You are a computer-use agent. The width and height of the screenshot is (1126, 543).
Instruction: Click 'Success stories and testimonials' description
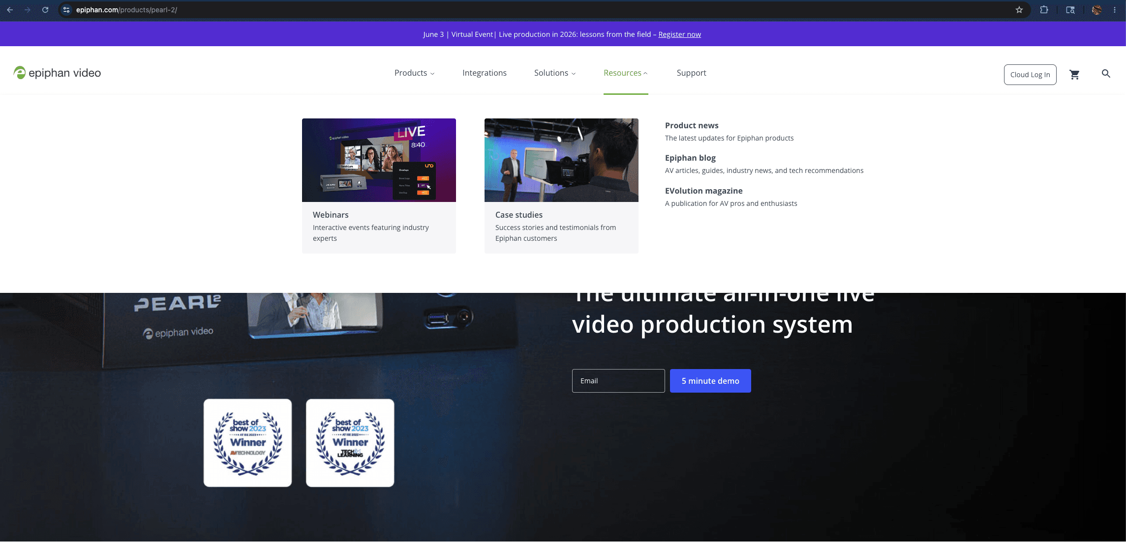pyautogui.click(x=555, y=233)
